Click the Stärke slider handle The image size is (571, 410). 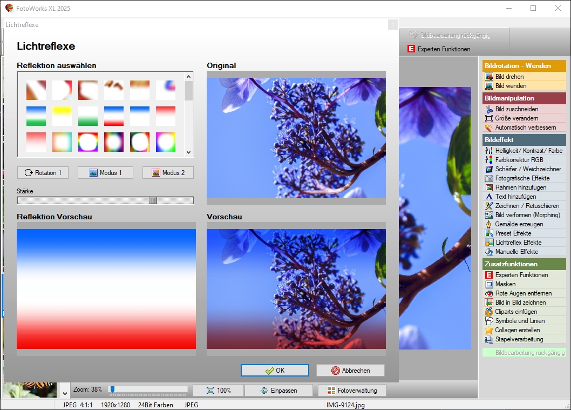pos(153,200)
